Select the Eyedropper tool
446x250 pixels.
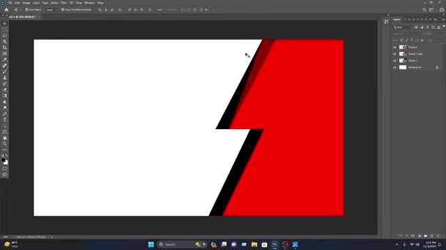(x=5, y=60)
